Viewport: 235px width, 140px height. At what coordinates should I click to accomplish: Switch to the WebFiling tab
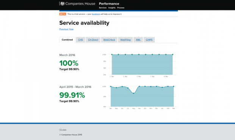click(x=125, y=40)
